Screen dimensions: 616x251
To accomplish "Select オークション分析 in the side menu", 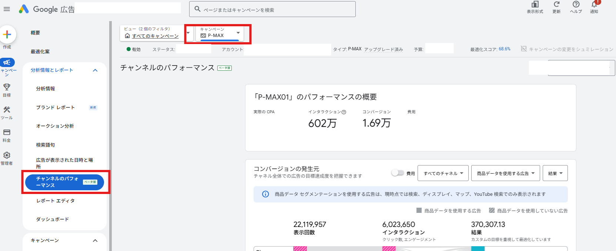I will 55,126.
